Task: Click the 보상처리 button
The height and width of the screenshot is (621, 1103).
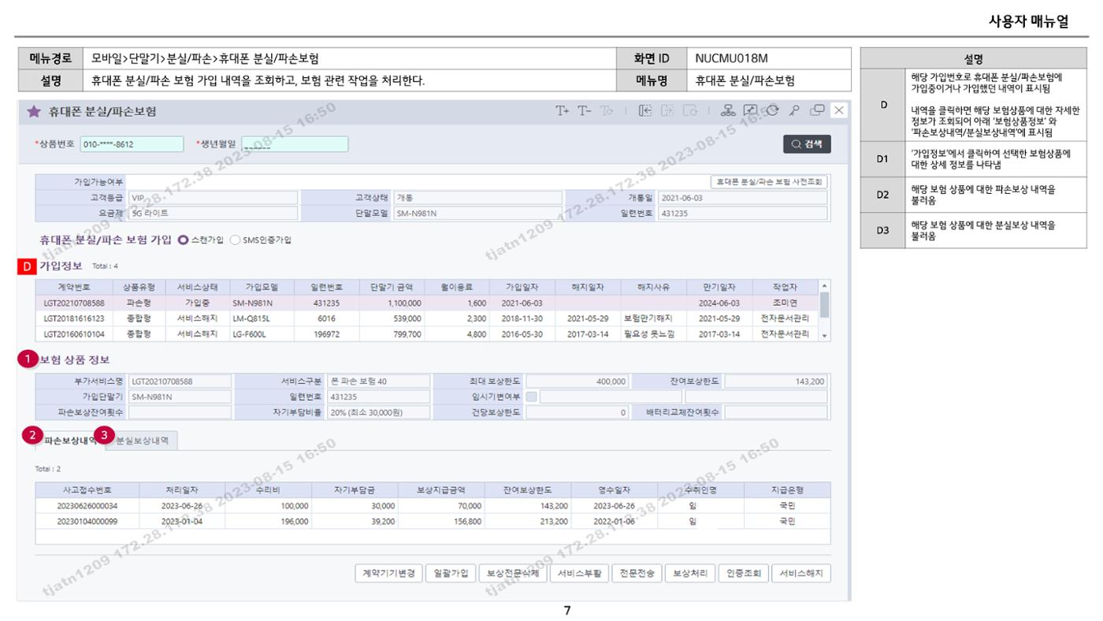Action: [689, 574]
